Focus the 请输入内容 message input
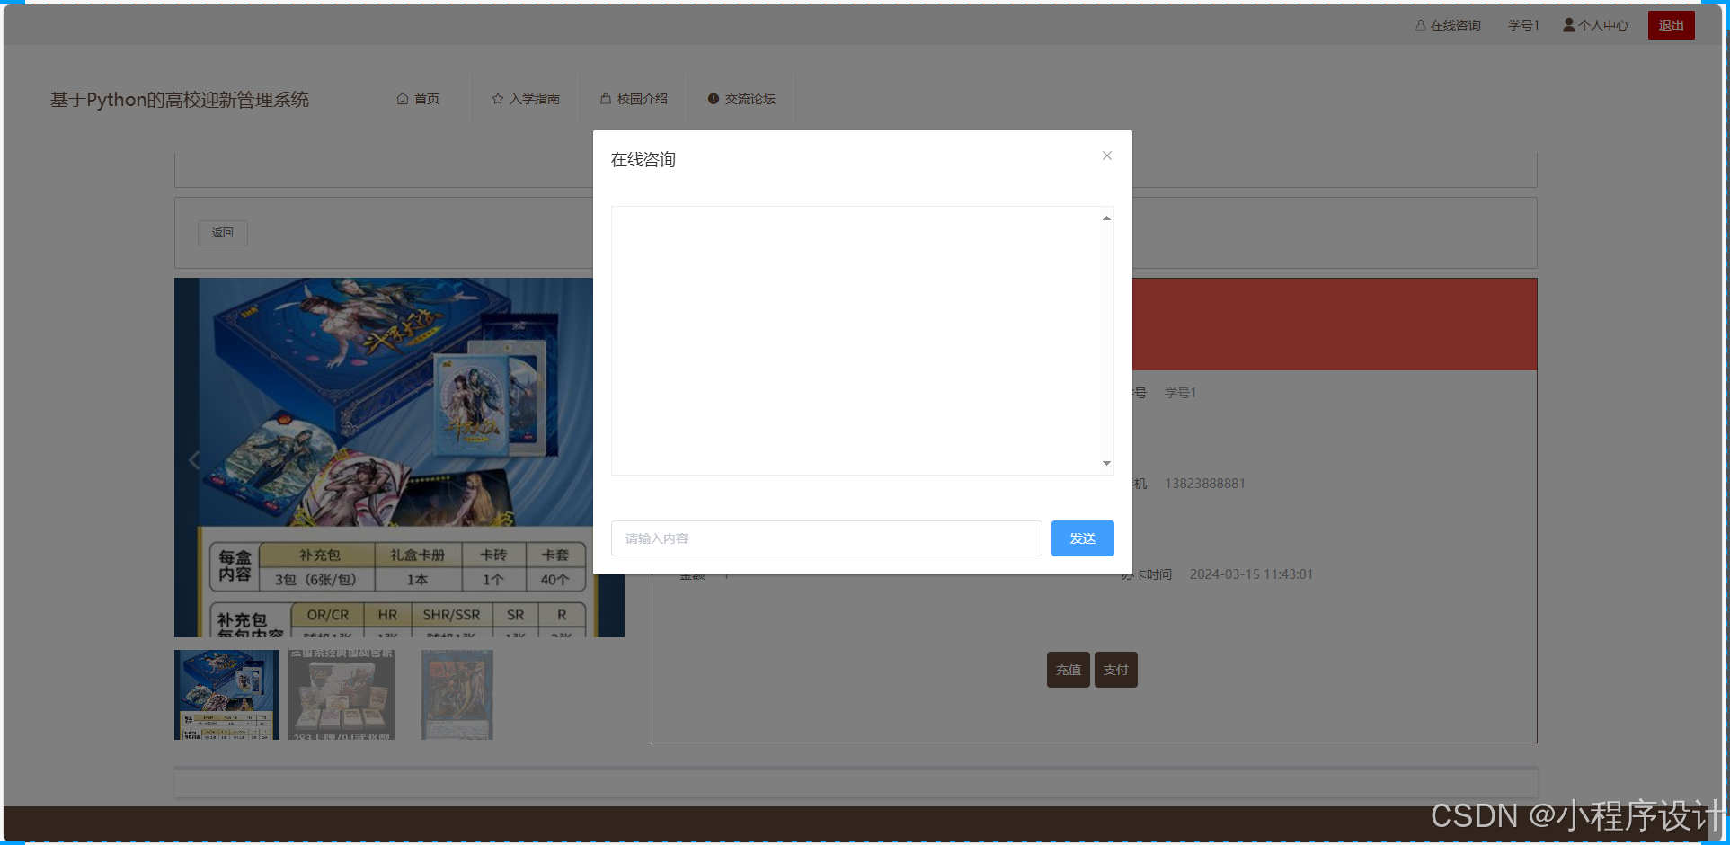Screen dimensions: 1730x845 pos(826,538)
